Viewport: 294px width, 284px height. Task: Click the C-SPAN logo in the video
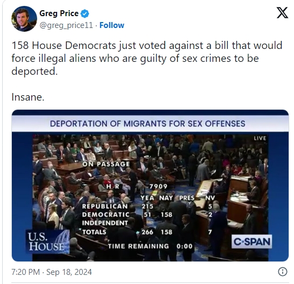(x=251, y=242)
